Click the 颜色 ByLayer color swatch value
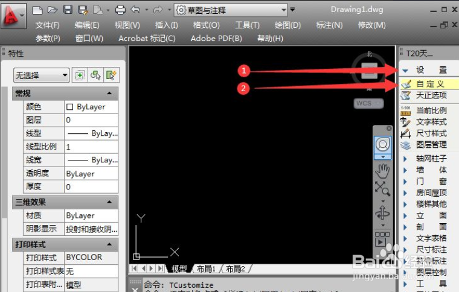The height and width of the screenshot is (292, 459). coord(91,107)
